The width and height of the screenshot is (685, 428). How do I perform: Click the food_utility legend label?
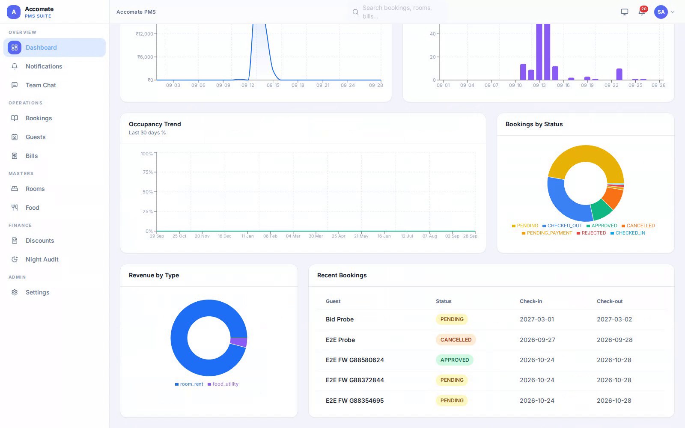click(x=226, y=384)
